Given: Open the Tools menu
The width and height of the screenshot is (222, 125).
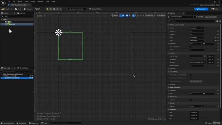Looking at the screenshot, I should pos(48,1).
